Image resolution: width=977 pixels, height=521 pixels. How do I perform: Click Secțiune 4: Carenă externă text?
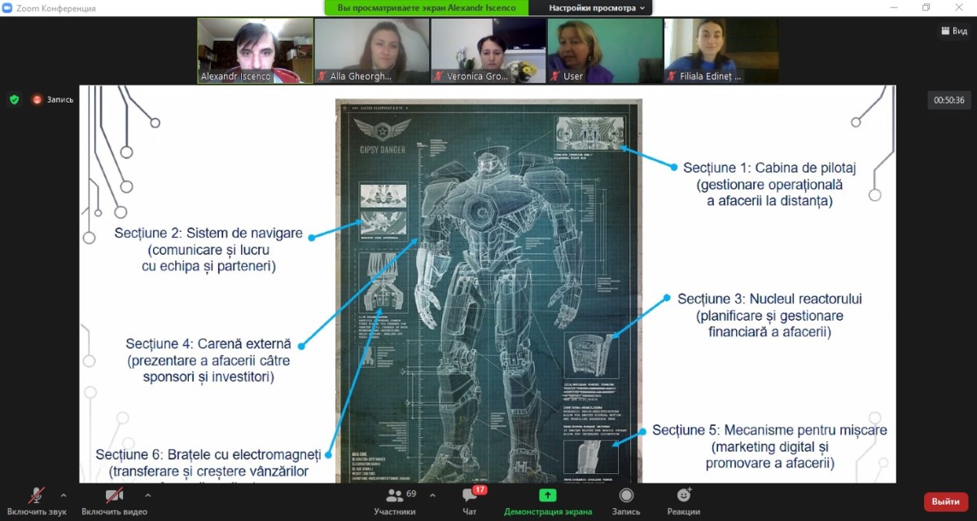coord(208,344)
